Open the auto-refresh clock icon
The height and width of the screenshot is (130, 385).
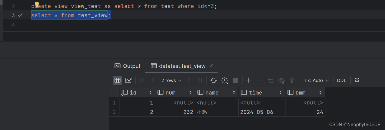click(x=225, y=80)
